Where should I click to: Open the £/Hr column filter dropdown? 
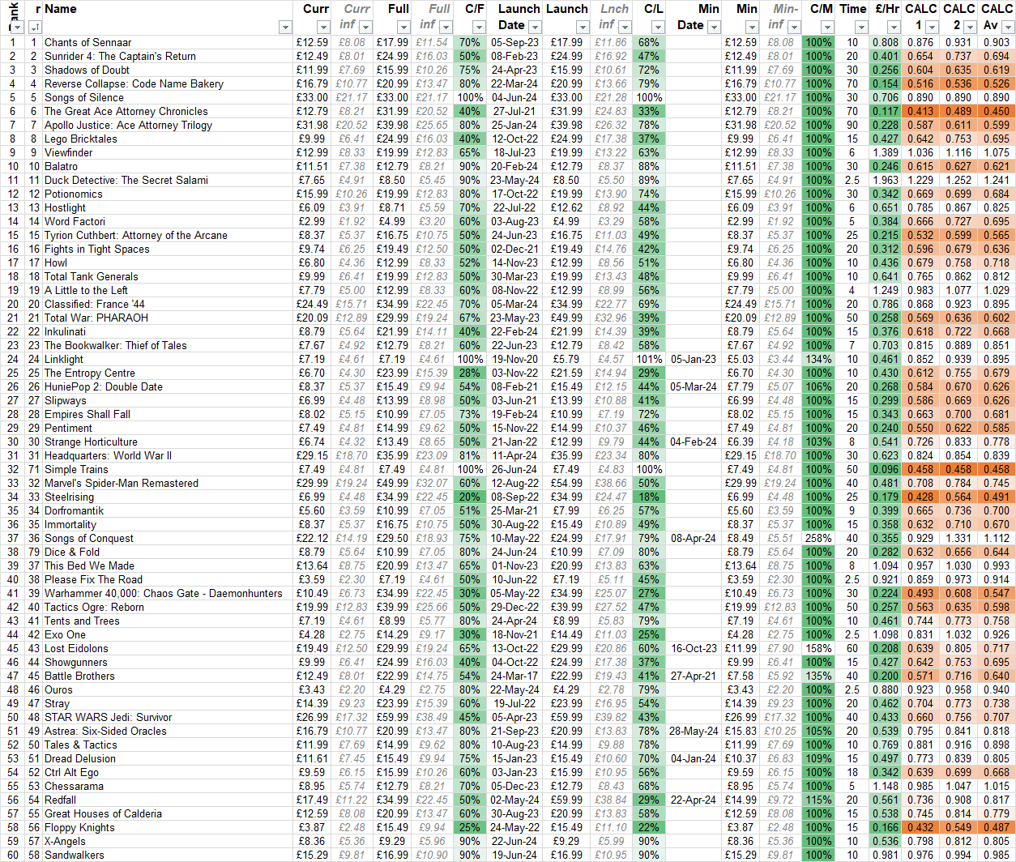tap(894, 28)
